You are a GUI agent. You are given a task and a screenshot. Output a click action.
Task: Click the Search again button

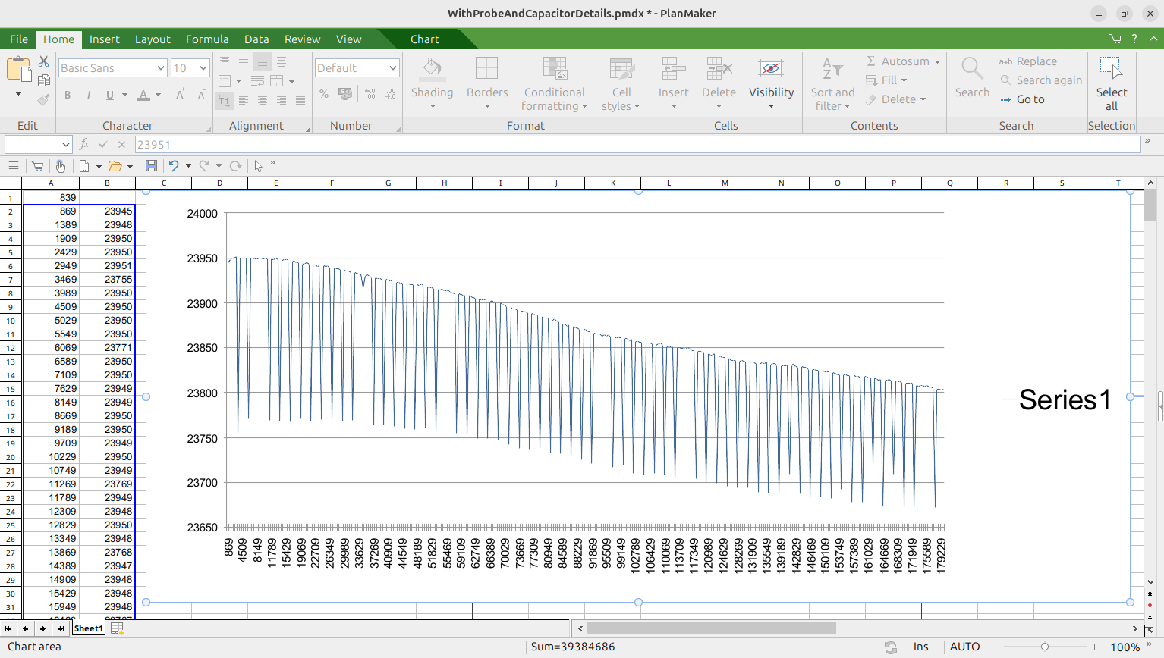click(1041, 80)
